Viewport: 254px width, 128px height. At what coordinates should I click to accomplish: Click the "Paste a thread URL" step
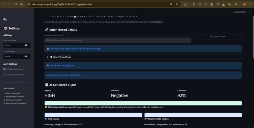(13, 93)
